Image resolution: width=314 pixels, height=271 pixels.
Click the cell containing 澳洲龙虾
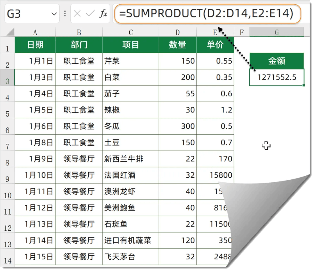[x=131, y=192]
